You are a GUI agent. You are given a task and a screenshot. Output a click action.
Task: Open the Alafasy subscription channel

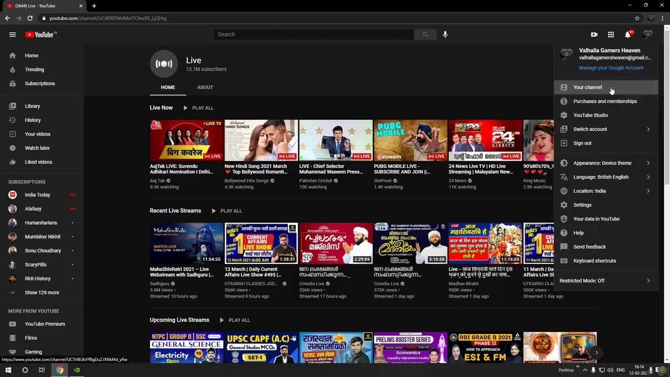(x=42, y=209)
